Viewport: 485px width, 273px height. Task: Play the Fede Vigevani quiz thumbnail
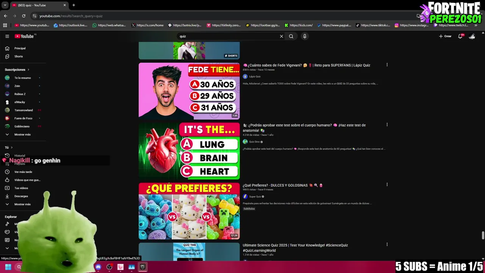189,91
